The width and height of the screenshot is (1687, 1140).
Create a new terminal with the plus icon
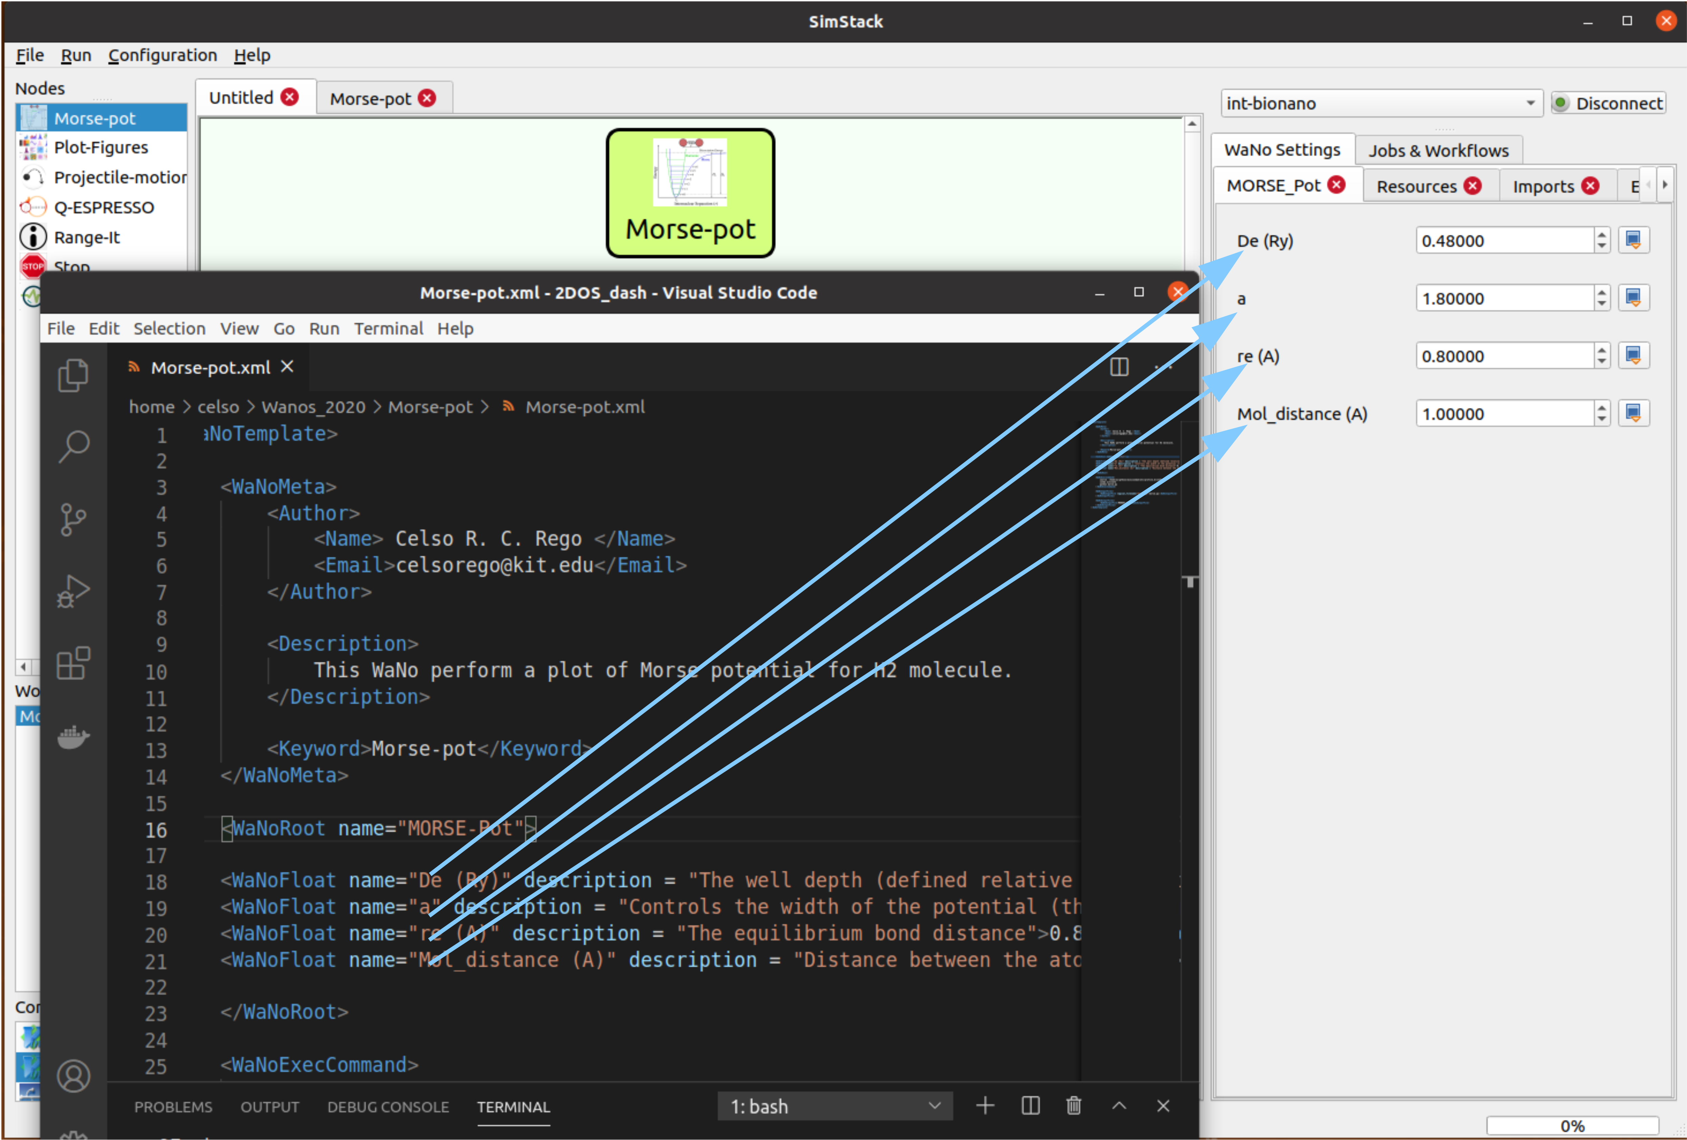point(985,1106)
